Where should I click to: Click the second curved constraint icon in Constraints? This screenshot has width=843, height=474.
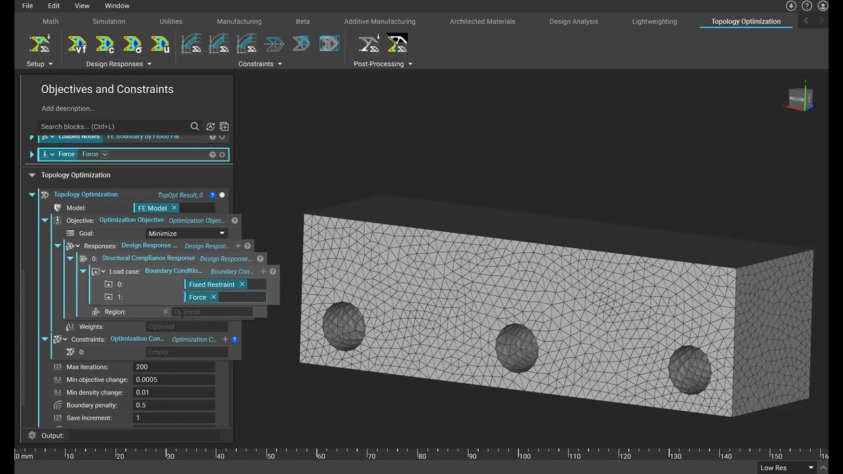[x=219, y=44]
